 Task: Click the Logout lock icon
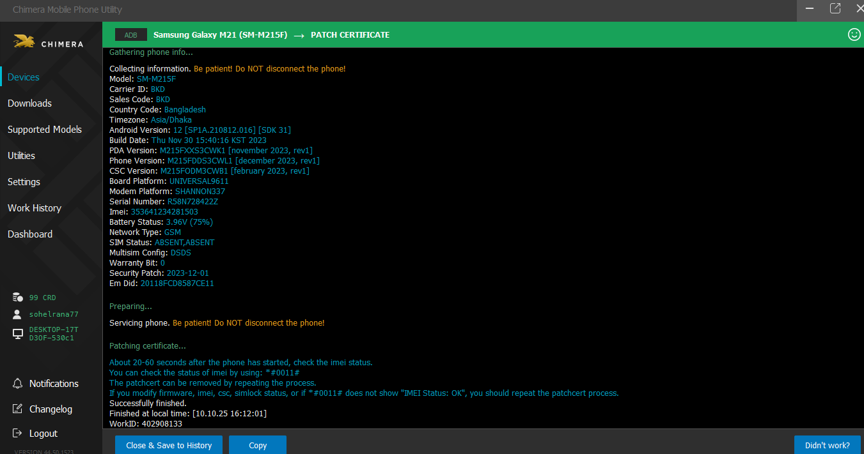pyautogui.click(x=18, y=434)
